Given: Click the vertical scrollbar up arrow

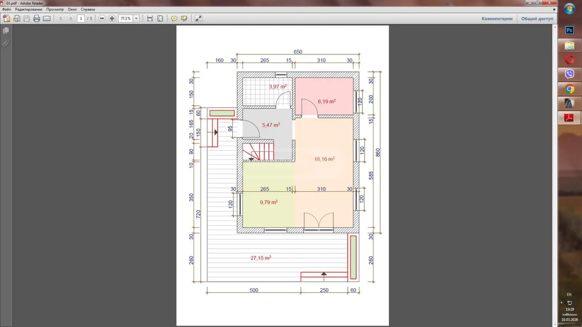Looking at the screenshot, I should pos(555,27).
